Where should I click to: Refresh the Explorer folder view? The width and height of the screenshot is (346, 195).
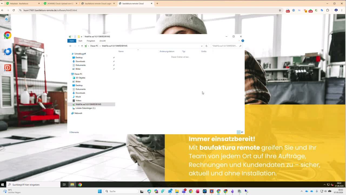click(206, 46)
